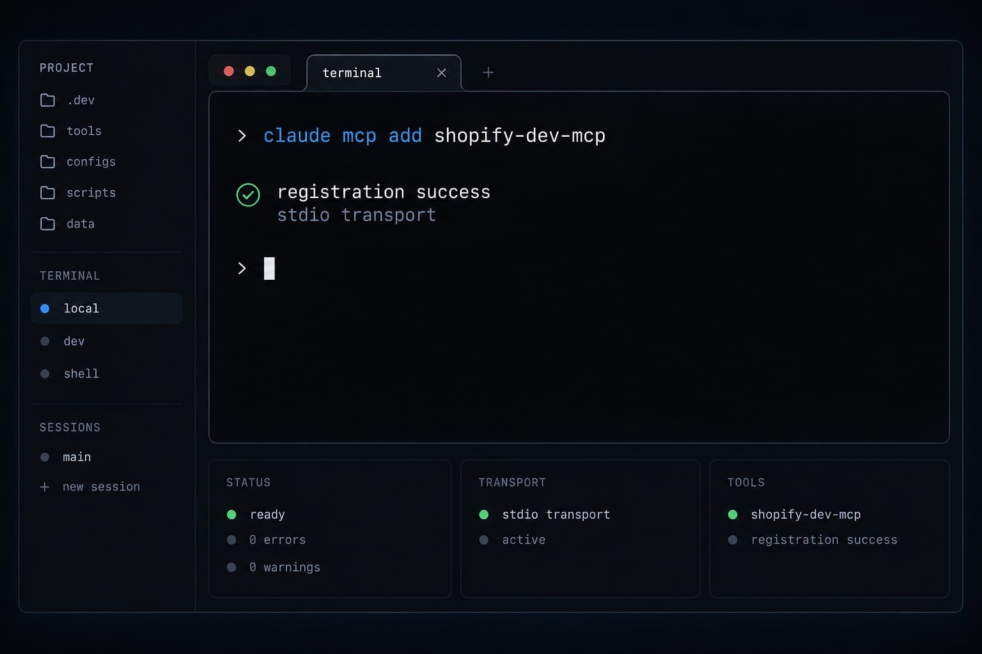Focus the terminal prompt cursor
This screenshot has width=982, height=654.
pos(269,268)
